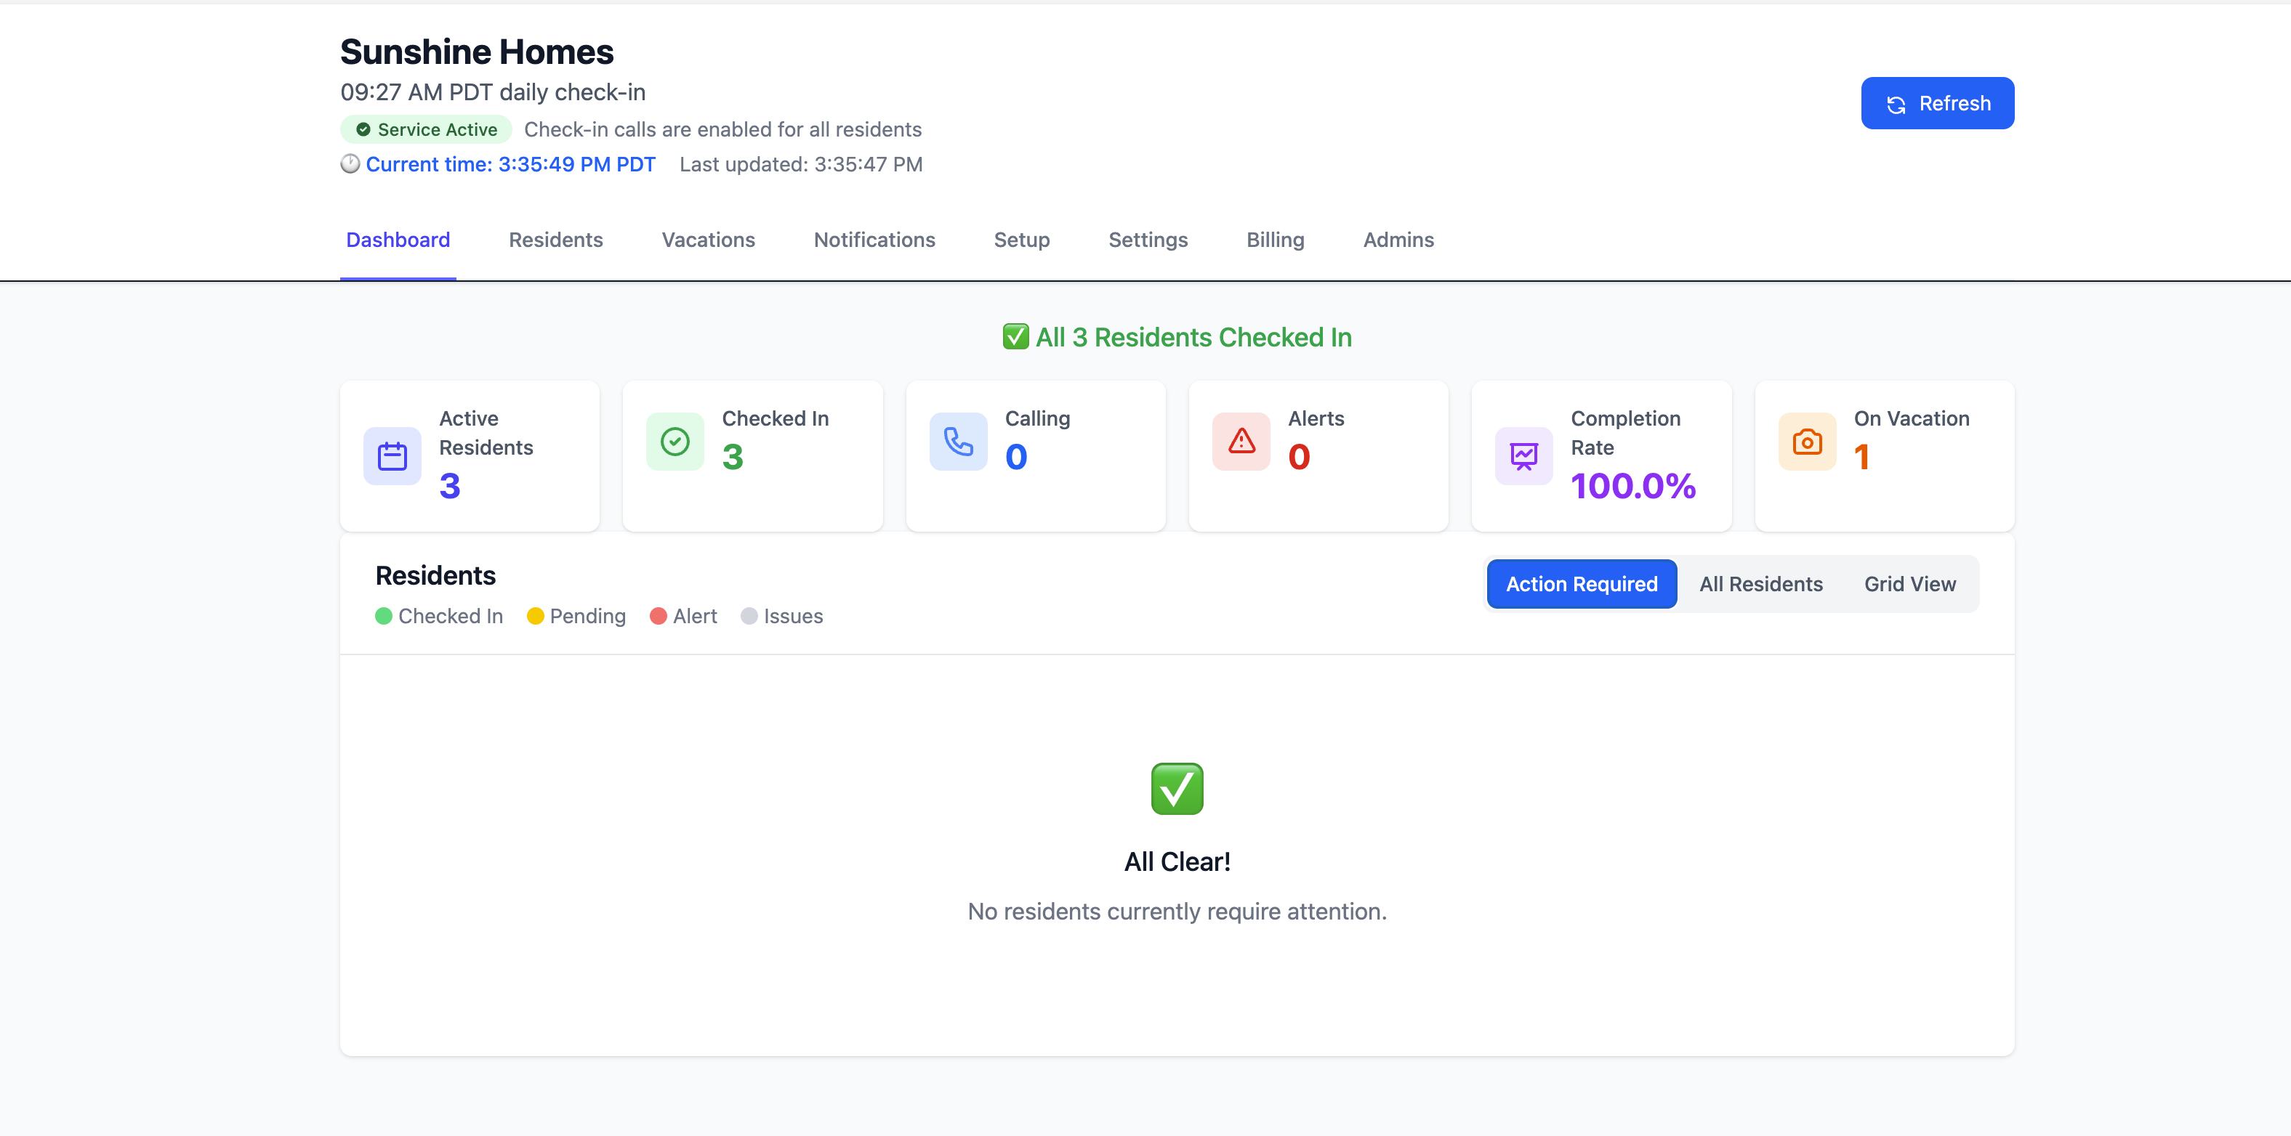This screenshot has width=2291, height=1136.
Task: Open the Residents tab
Action: click(x=555, y=240)
